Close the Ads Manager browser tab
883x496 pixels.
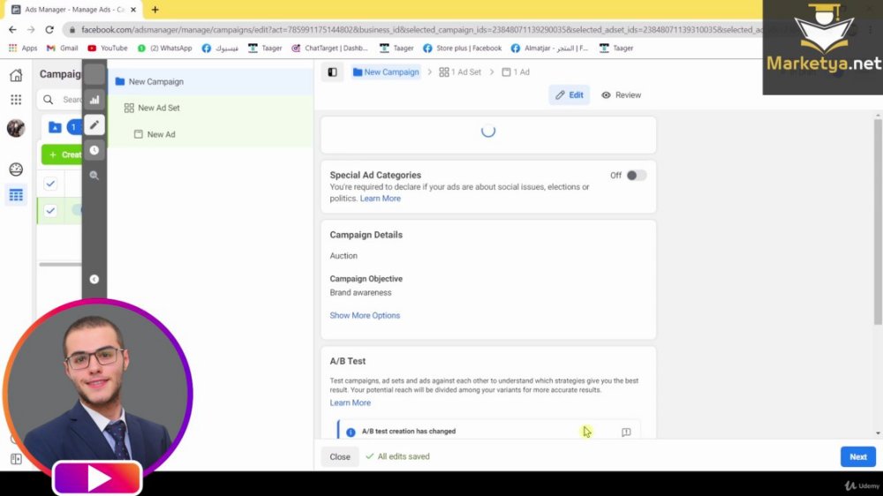click(133, 10)
